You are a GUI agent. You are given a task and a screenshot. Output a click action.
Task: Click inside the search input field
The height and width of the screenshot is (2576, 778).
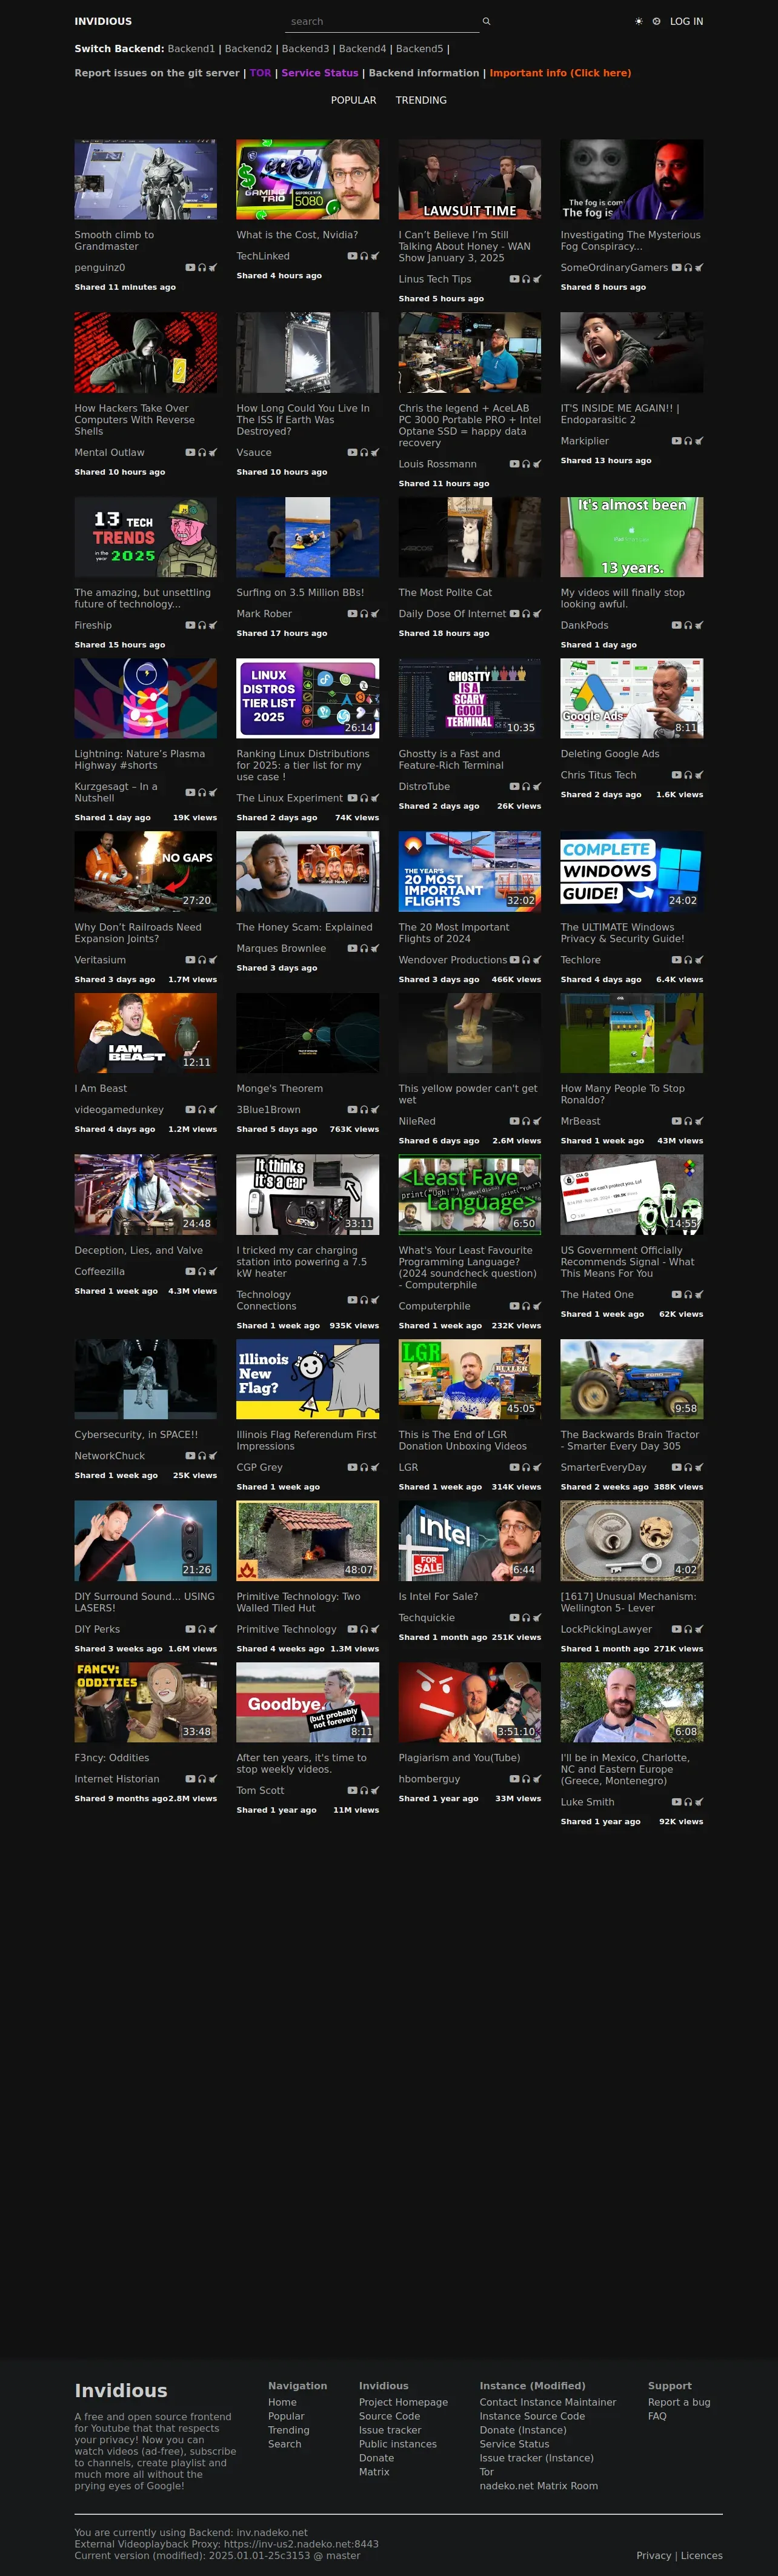[382, 21]
